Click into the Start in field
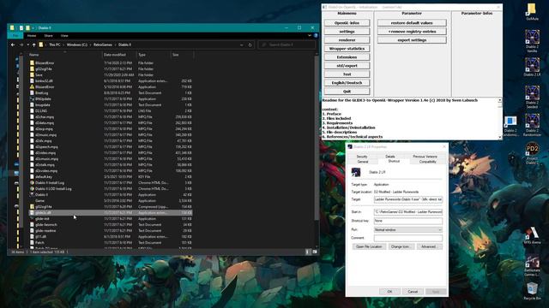This screenshot has width=549, height=308. coord(408,212)
